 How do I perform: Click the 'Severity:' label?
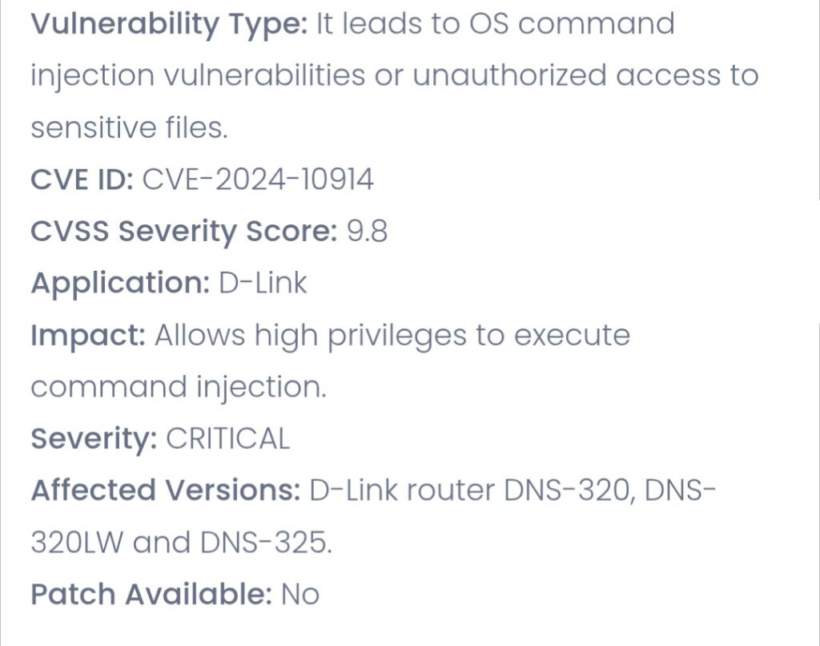[x=94, y=438]
